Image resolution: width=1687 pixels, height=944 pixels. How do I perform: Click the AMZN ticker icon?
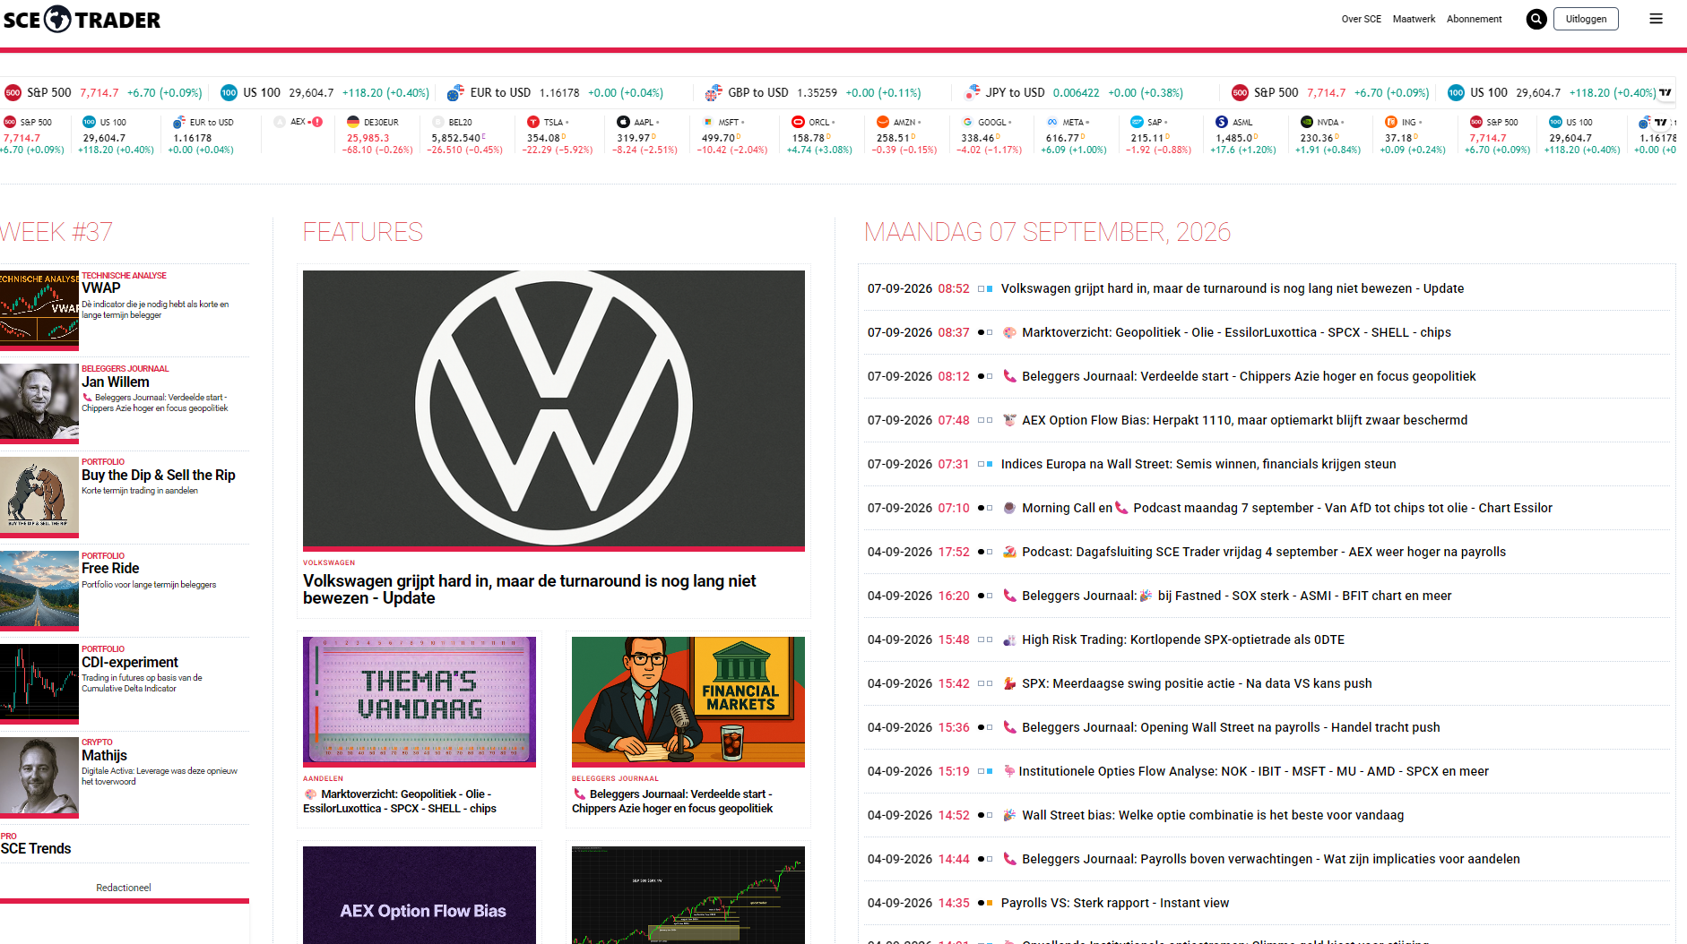(x=883, y=122)
